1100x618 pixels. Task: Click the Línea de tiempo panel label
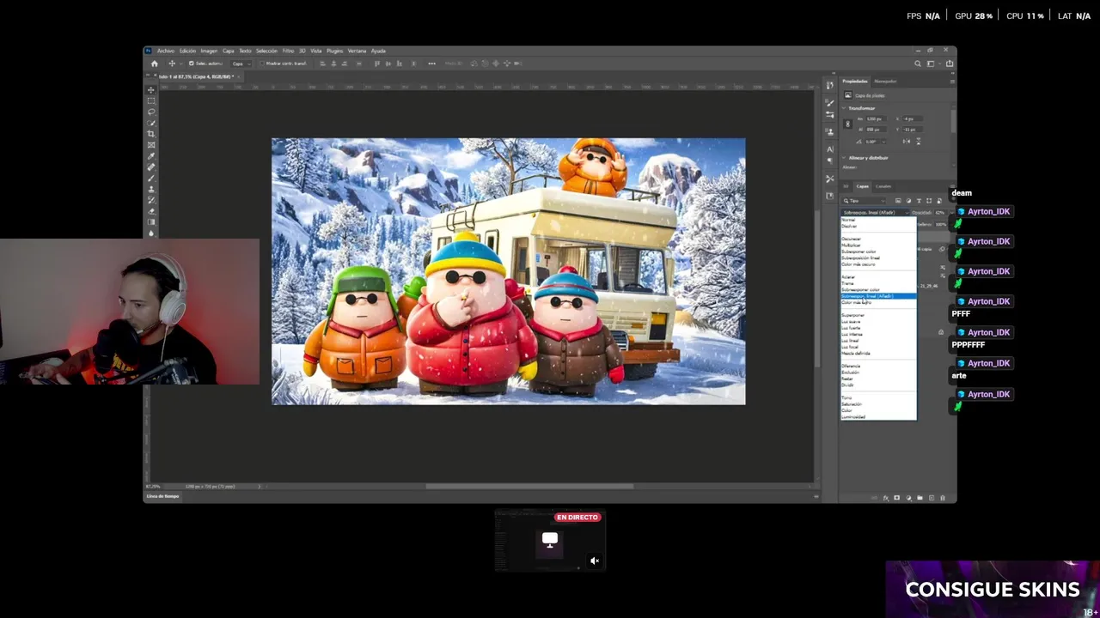(163, 496)
